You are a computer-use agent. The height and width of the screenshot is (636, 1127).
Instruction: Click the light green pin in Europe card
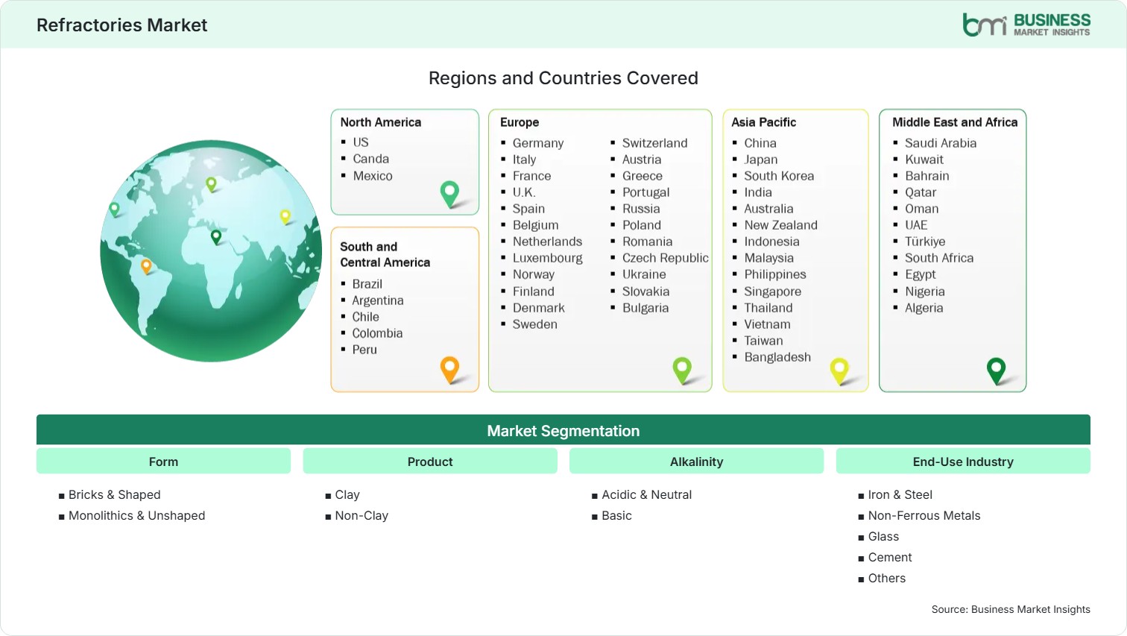[x=682, y=371]
